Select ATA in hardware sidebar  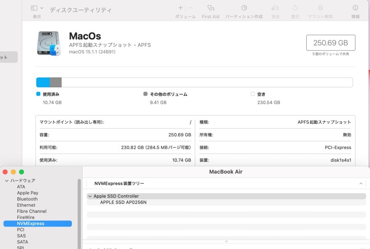[21, 187]
